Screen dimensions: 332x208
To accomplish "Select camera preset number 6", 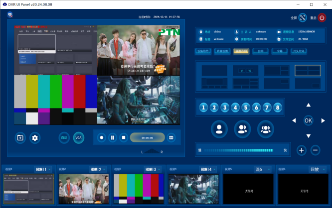I will coord(256,107).
